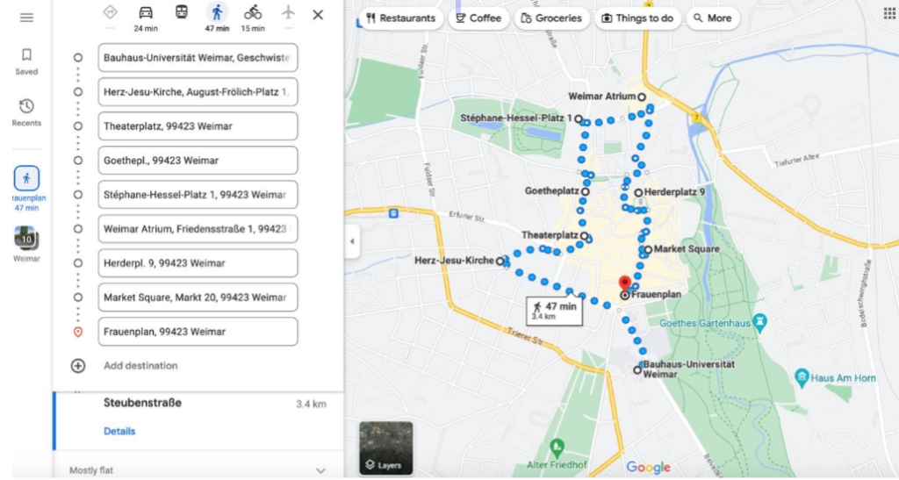Open Haus Am Horn landmark on map
The width and height of the screenshot is (899, 480).
tap(802, 377)
